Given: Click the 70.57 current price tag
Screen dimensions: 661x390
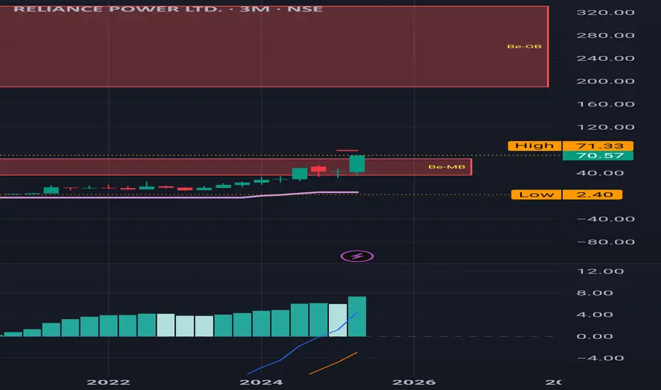Looking at the screenshot, I should tap(598, 155).
